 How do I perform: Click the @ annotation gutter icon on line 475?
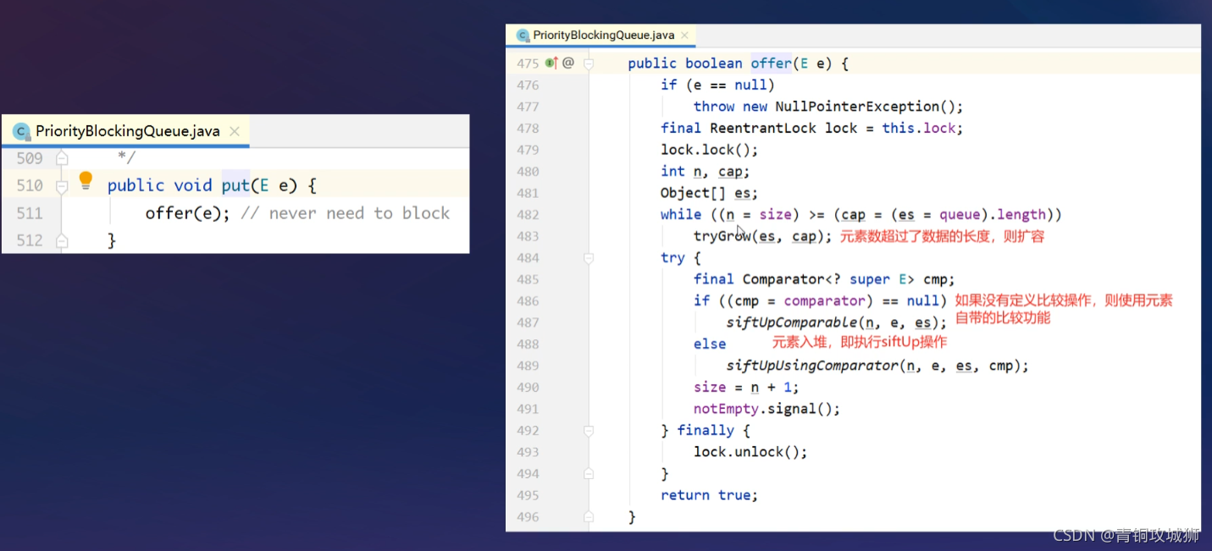[568, 63]
